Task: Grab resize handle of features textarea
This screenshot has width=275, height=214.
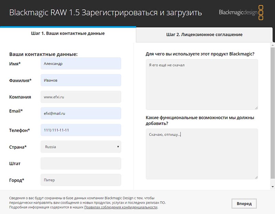Action: pos(256,178)
